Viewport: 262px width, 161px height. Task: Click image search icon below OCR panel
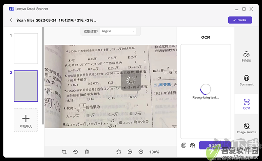pyautogui.click(x=193, y=145)
